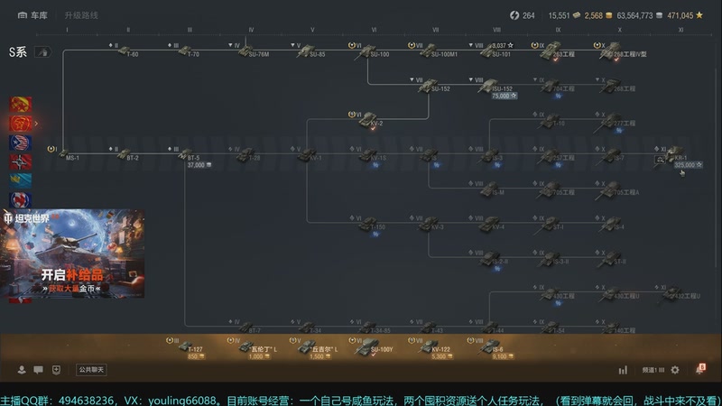Screen dimensions: 722x406
Task: Select the light-blue flag with golden crowns
Action: coord(21,180)
